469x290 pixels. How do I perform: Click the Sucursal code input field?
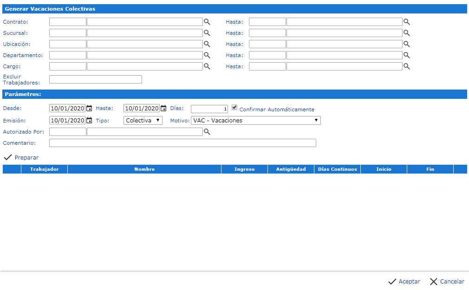(x=68, y=33)
